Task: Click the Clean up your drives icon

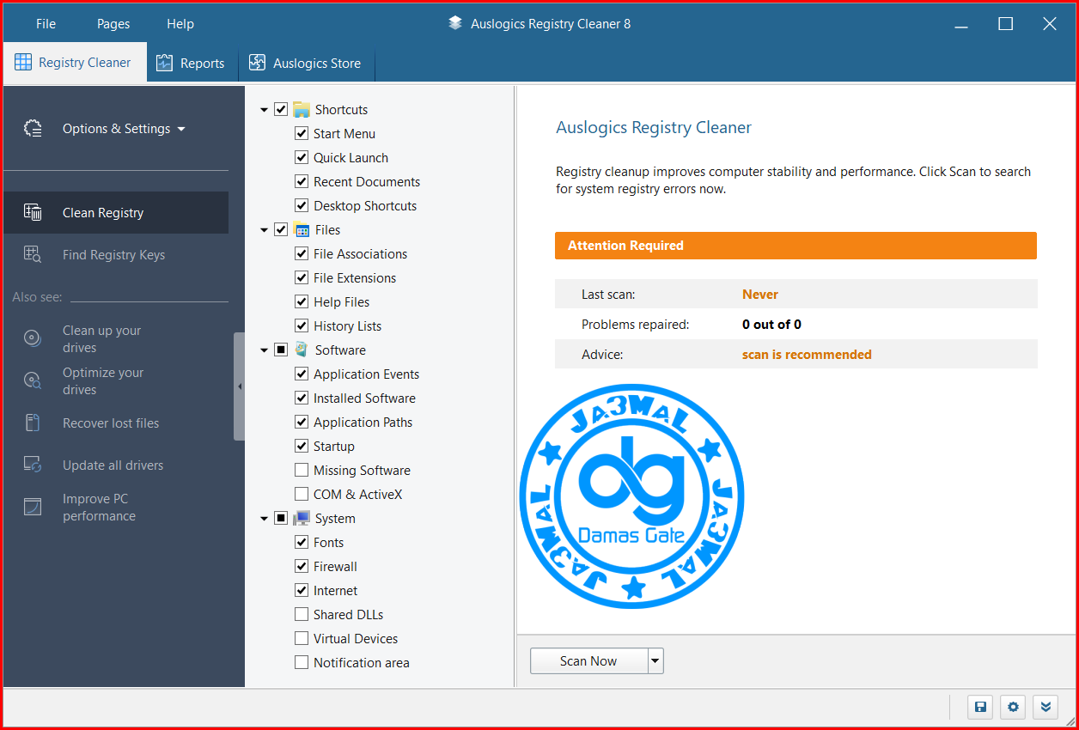Action: tap(33, 338)
